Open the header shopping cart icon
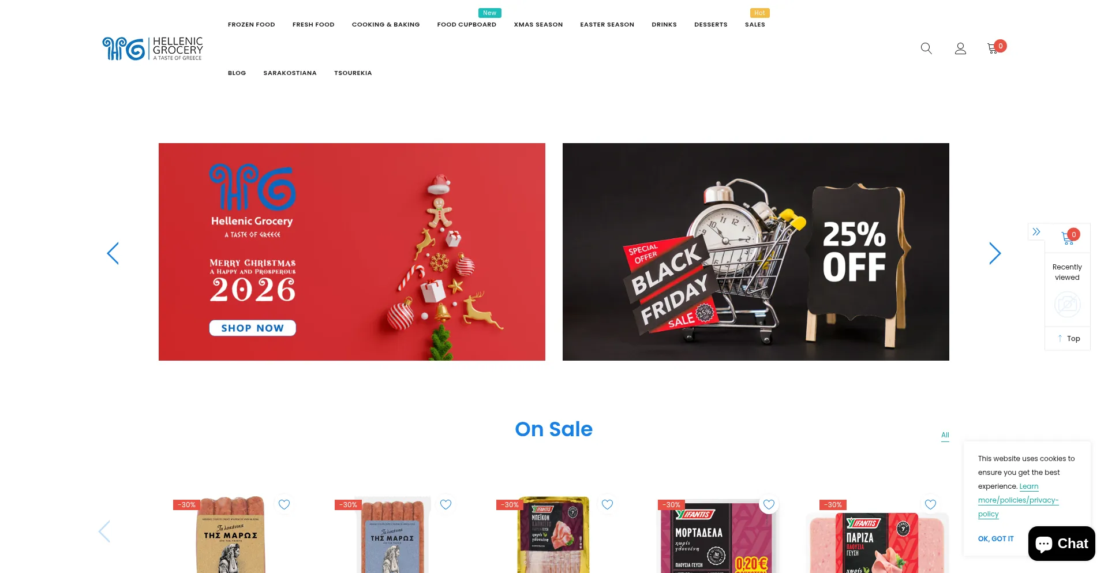The width and height of the screenshot is (1108, 573). 993,48
